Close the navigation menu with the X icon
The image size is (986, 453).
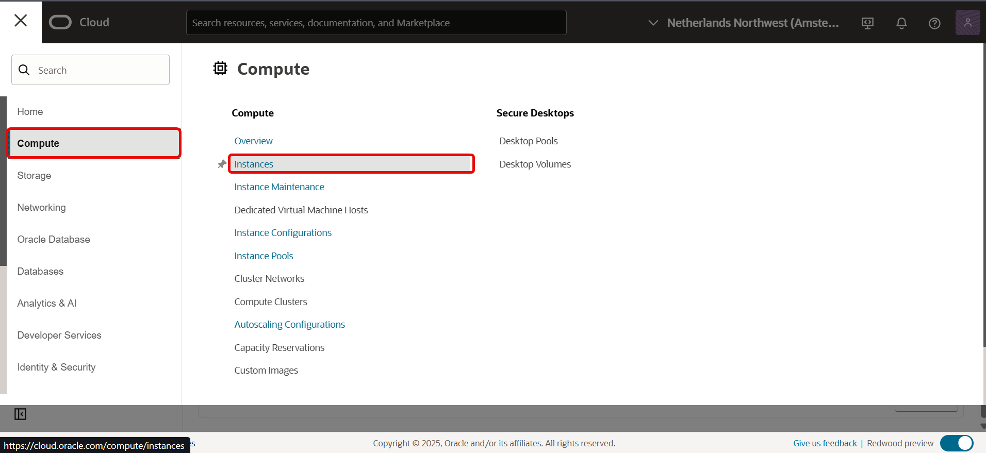[x=21, y=21]
